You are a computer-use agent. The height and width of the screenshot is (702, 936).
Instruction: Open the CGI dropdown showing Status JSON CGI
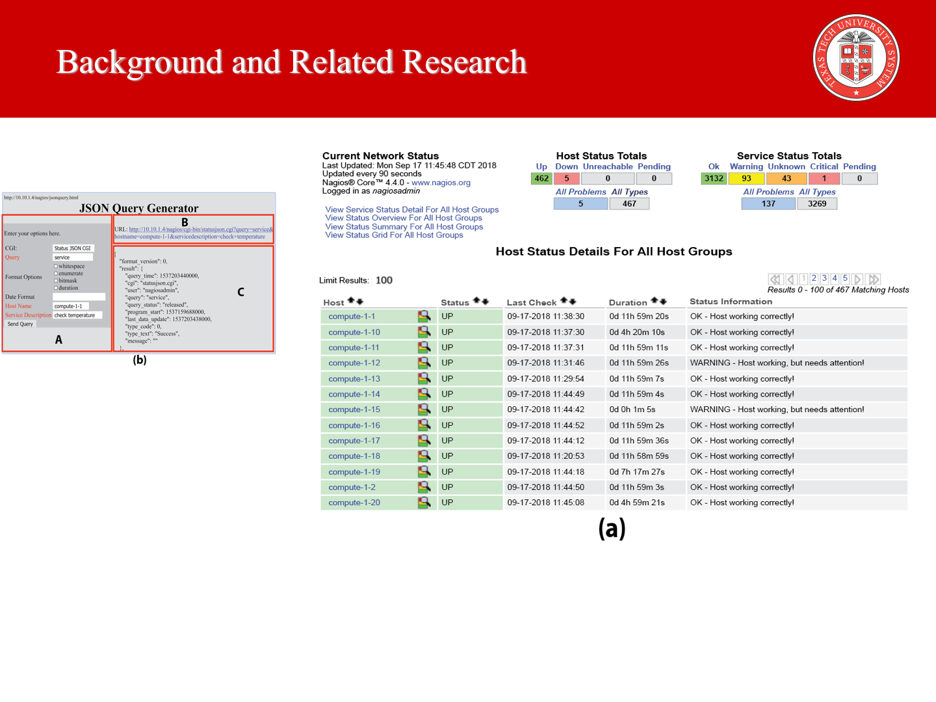pos(73,248)
